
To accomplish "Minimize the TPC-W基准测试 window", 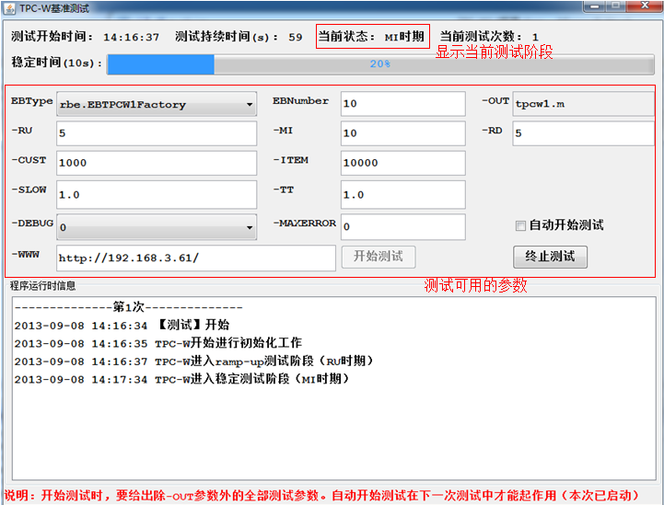I will (596, 6).
